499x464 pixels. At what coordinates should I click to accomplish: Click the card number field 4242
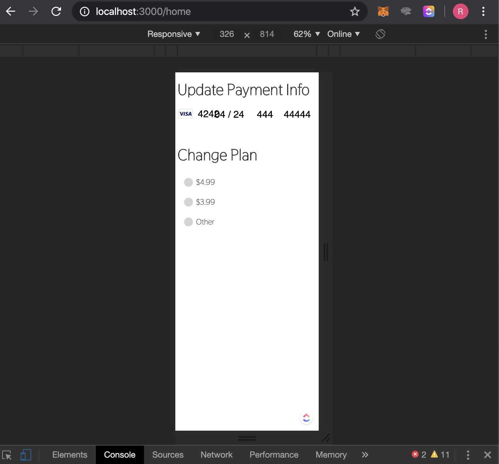tap(206, 114)
